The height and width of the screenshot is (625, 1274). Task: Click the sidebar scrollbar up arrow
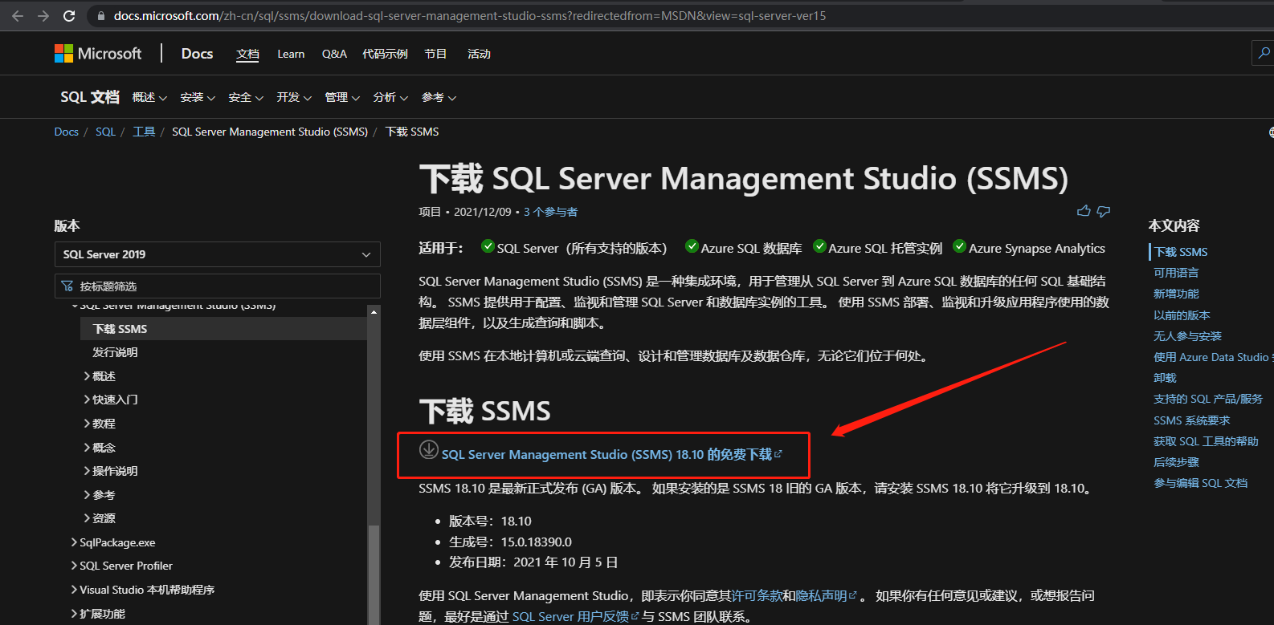coord(374,311)
